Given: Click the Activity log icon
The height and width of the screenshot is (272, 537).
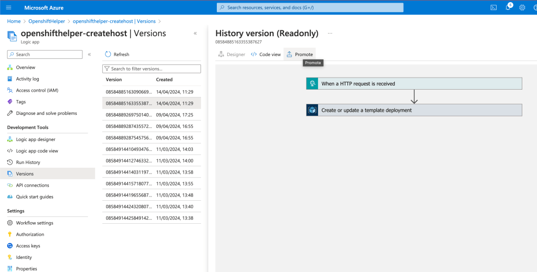Looking at the screenshot, I should (10, 79).
